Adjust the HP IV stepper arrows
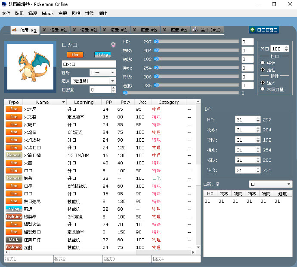Image resolution: width=297 pixels, height=267 pixels. click(x=258, y=120)
